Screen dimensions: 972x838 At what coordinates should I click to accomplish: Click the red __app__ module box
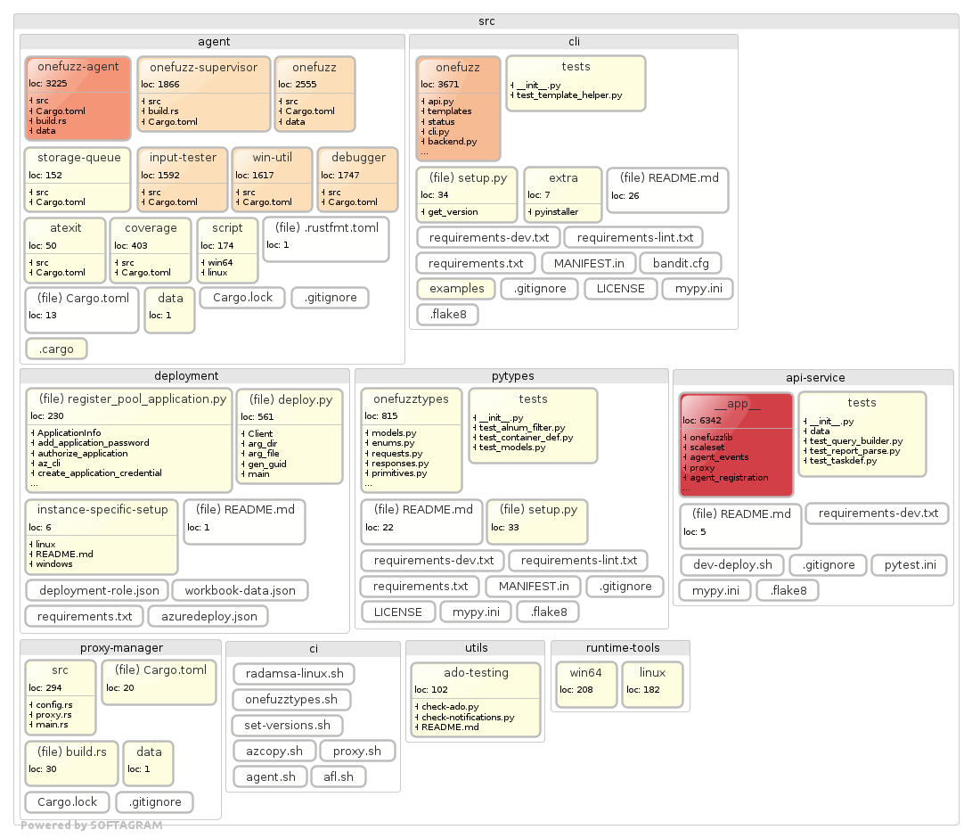pyautogui.click(x=736, y=444)
